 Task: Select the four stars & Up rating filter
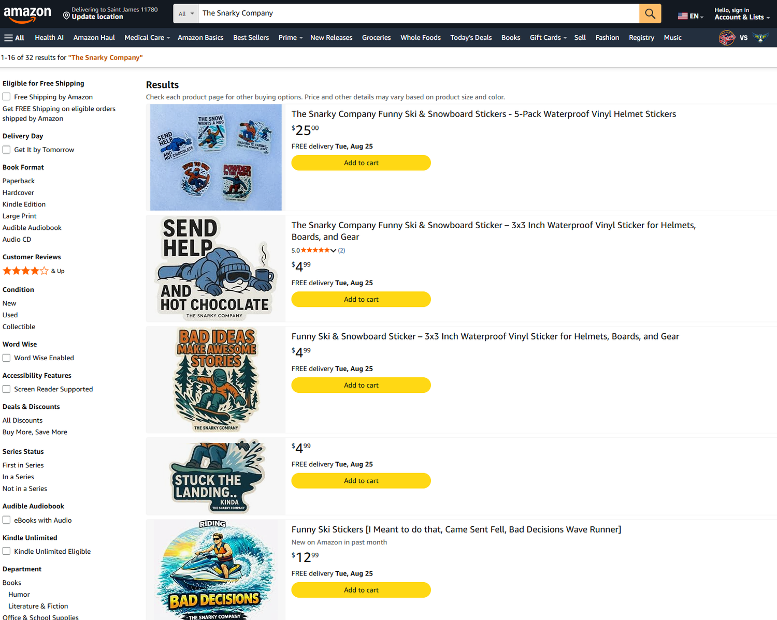pyautogui.click(x=34, y=271)
